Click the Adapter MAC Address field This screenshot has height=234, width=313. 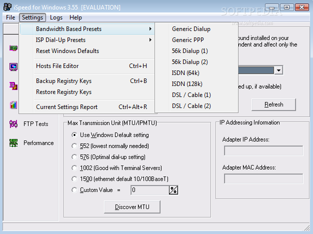pos(263,178)
